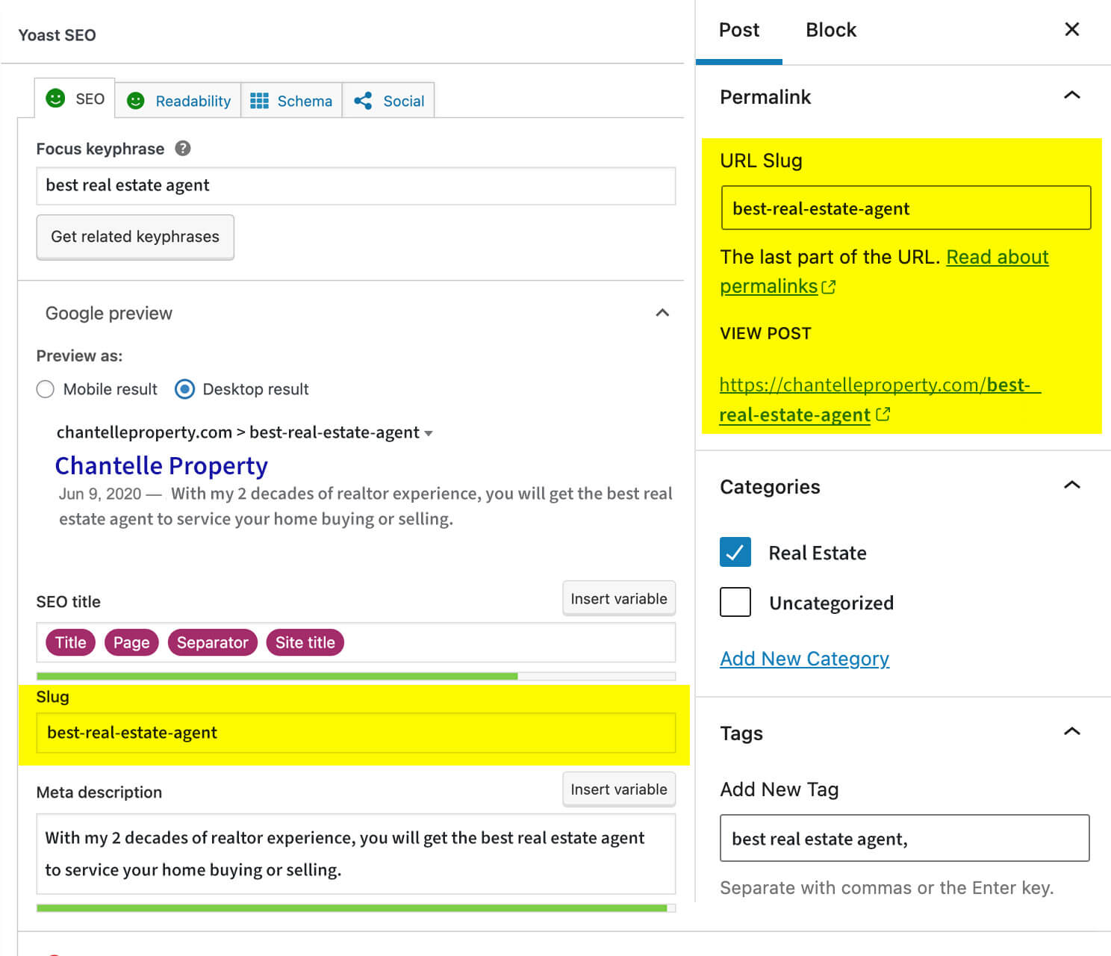Viewport: 1111px width, 956px height.
Task: Switch to the Block tab
Action: coord(830,29)
